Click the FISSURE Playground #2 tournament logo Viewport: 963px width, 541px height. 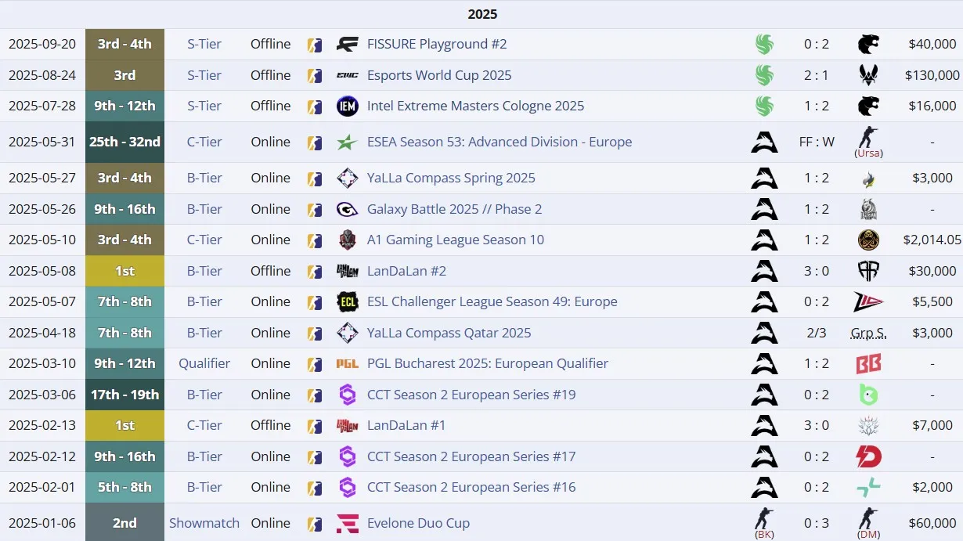[x=348, y=44]
